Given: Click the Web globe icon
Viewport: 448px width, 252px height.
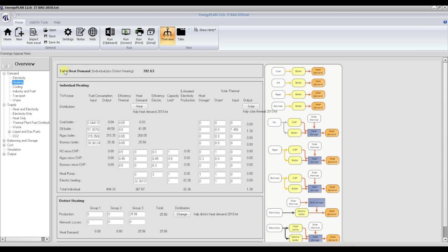Looking at the screenshot, I should (92, 34).
